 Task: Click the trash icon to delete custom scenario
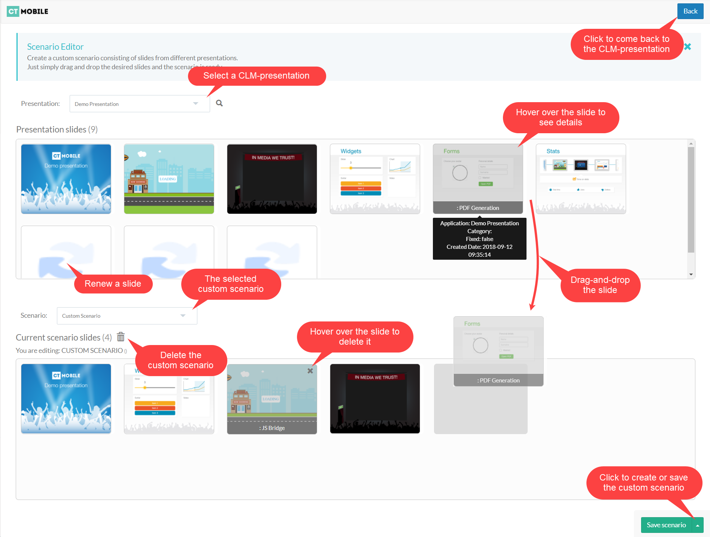click(121, 337)
